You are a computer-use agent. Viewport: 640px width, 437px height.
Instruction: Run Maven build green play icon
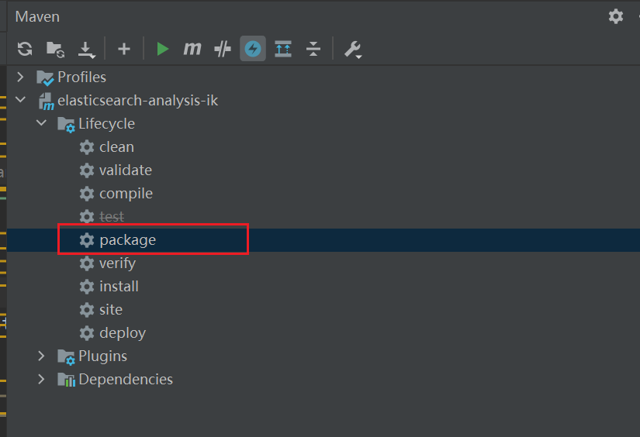[162, 49]
